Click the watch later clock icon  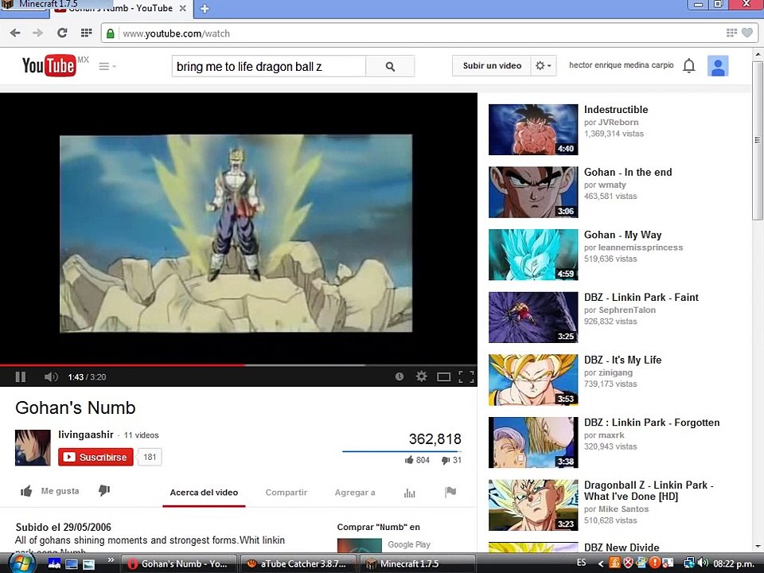(400, 376)
